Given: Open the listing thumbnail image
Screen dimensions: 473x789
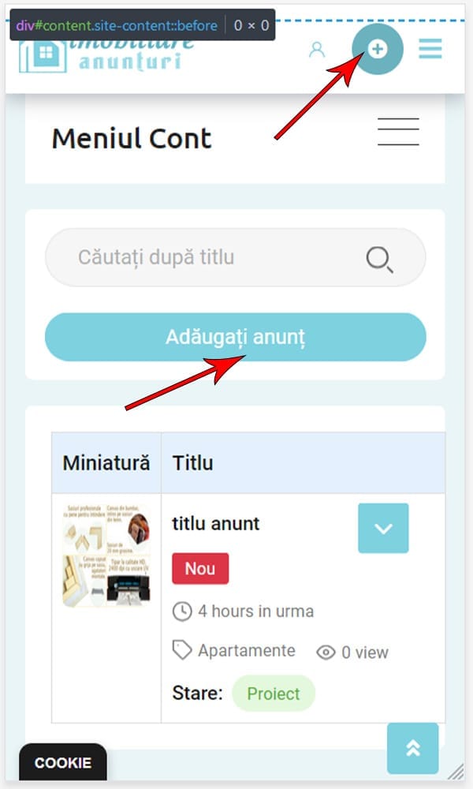Looking at the screenshot, I should click(106, 555).
